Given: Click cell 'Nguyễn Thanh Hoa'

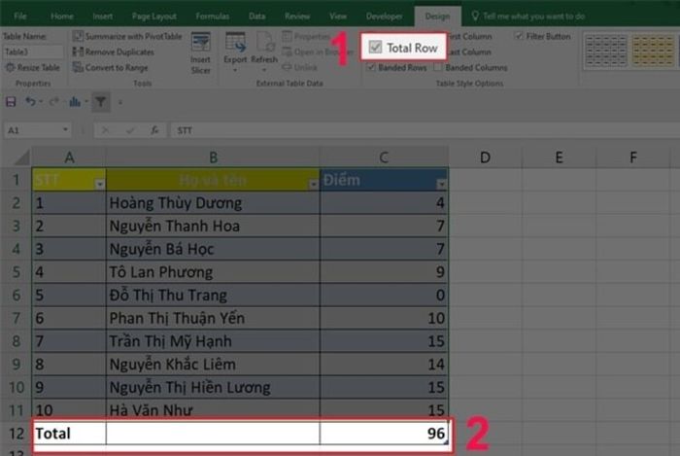Looking at the screenshot, I should pos(213,226).
